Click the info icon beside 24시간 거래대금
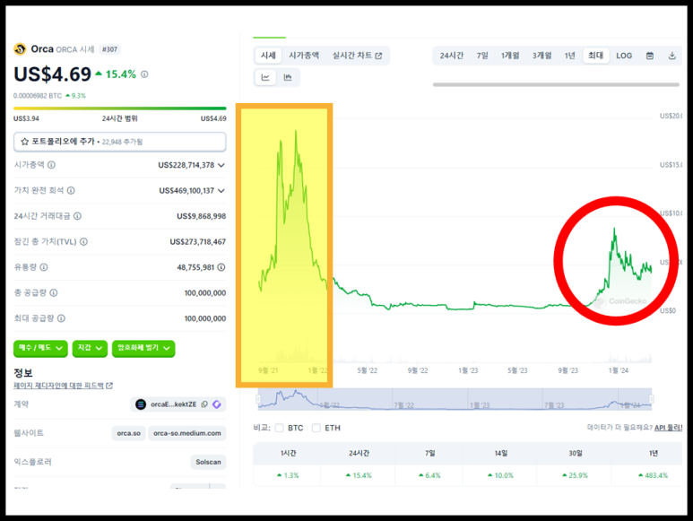693x521 pixels. coord(77,216)
